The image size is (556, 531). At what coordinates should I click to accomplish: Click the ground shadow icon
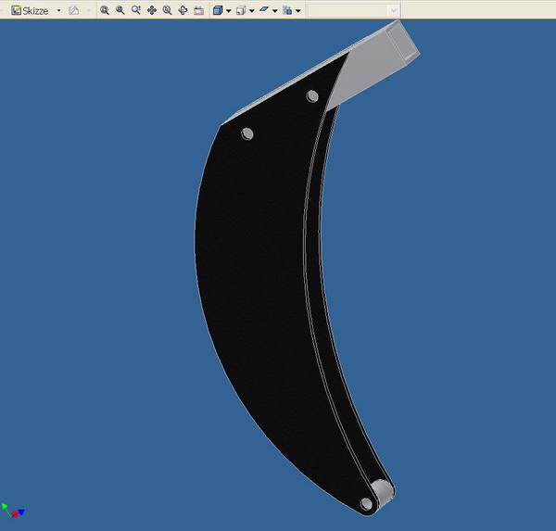[264, 10]
